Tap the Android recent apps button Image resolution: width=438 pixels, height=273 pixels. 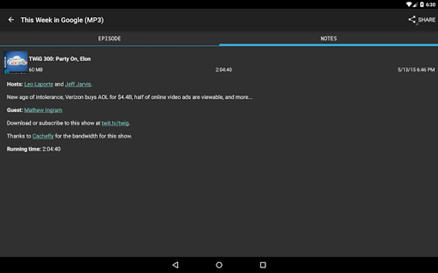click(x=263, y=265)
